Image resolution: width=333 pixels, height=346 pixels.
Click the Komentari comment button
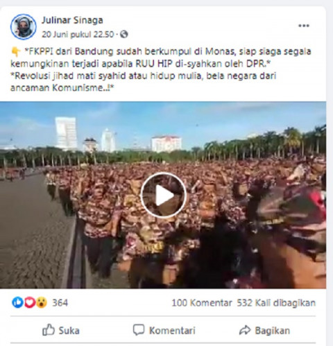[164, 330]
